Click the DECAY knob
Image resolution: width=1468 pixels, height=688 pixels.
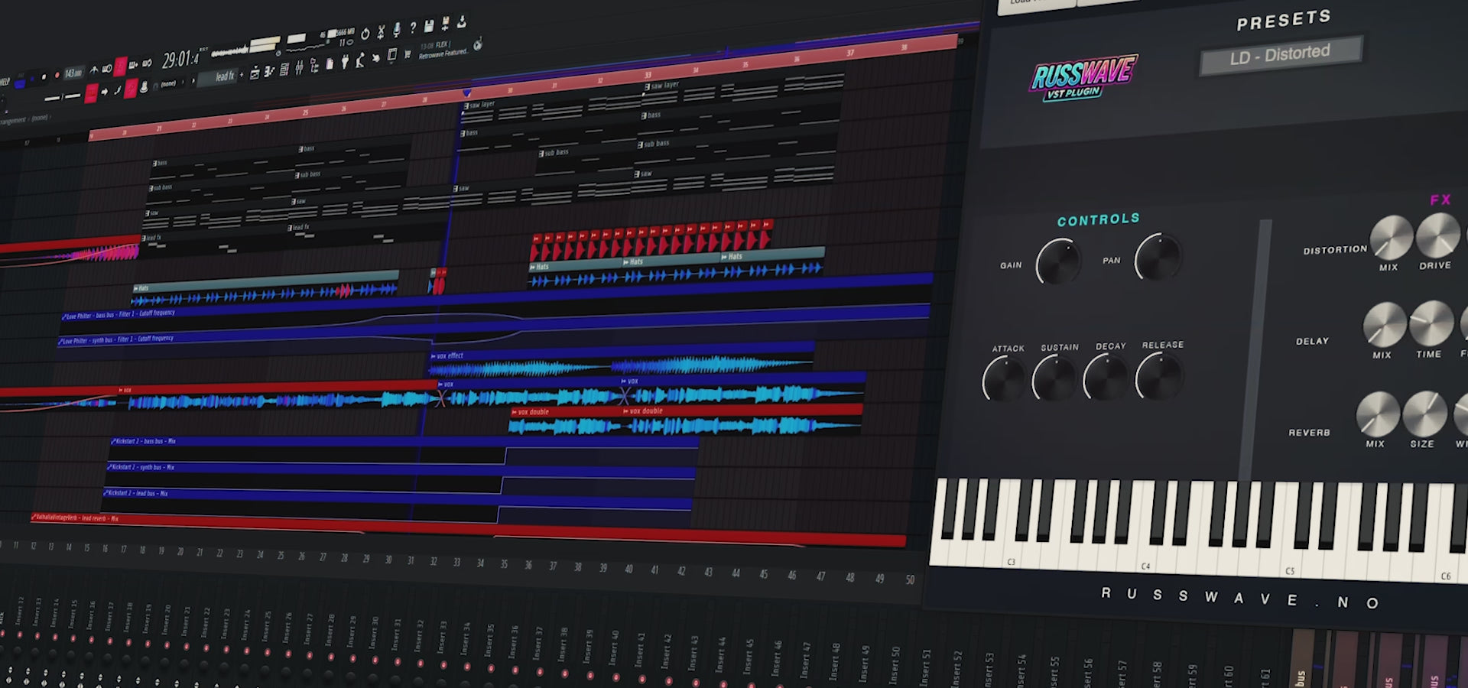[1106, 377]
